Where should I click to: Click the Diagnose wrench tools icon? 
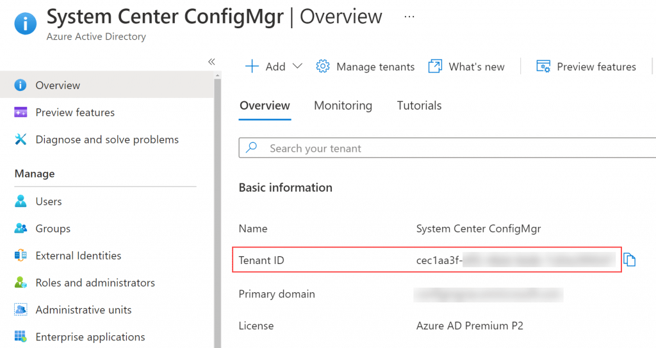point(20,140)
